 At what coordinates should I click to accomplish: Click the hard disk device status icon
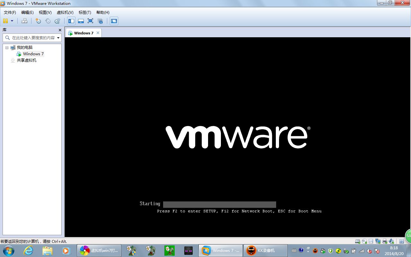357,241
